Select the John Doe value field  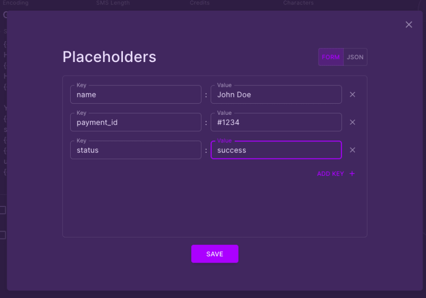point(276,94)
